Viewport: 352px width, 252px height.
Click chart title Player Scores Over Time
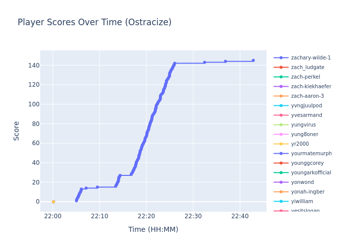[x=95, y=22]
